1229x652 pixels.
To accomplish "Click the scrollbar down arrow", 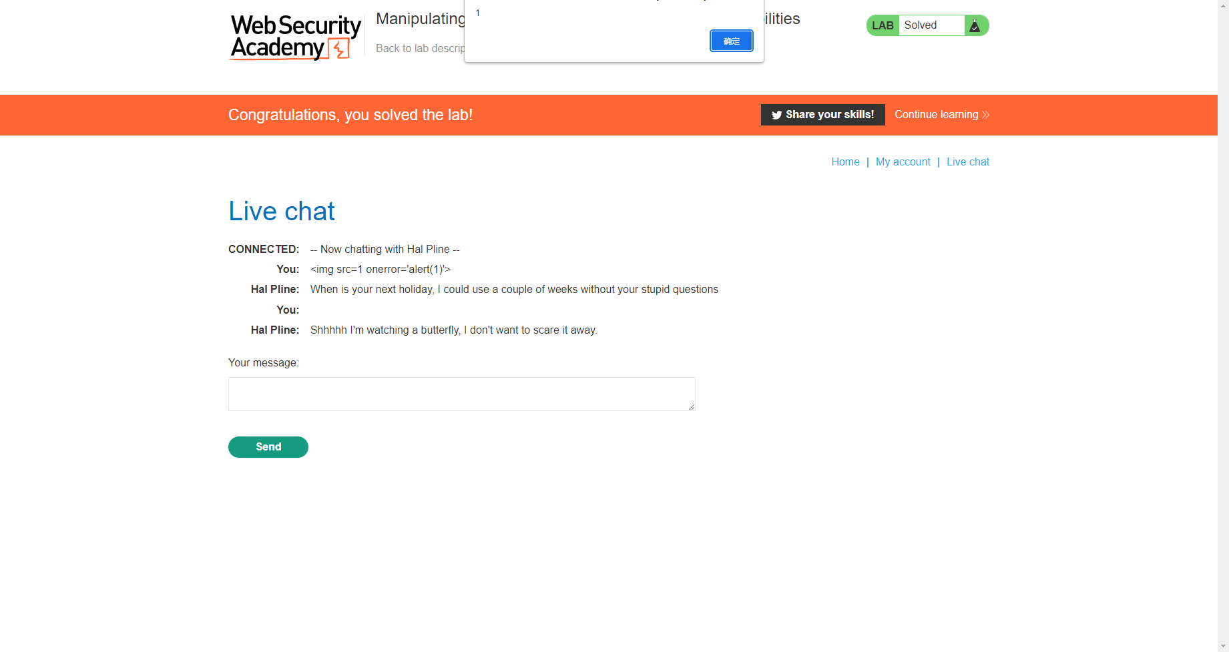I will click(1224, 647).
